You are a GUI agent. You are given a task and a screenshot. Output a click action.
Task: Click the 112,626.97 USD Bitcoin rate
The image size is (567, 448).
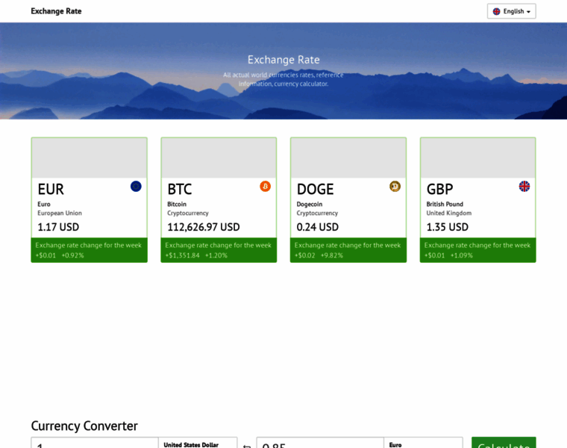pyautogui.click(x=204, y=227)
